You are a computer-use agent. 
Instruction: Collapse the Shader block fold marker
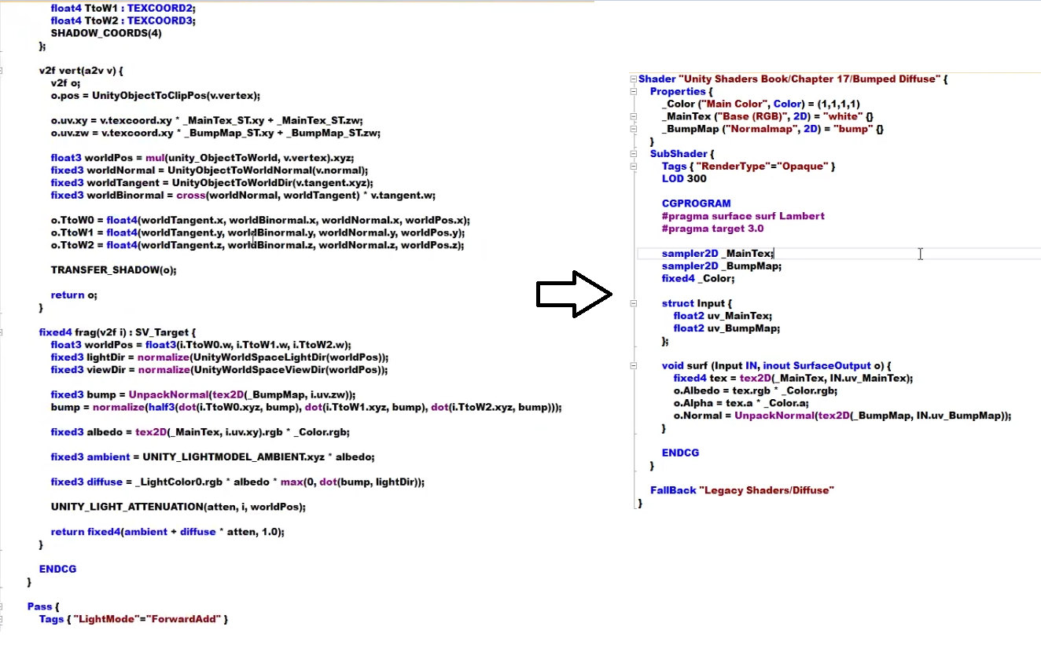click(633, 79)
